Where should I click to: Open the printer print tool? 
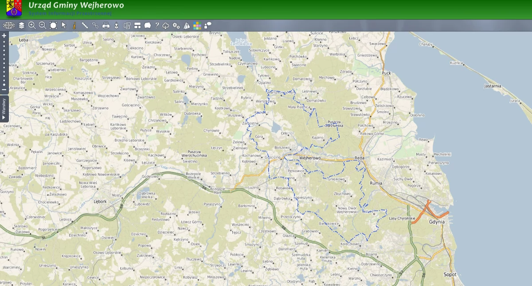[x=106, y=25]
